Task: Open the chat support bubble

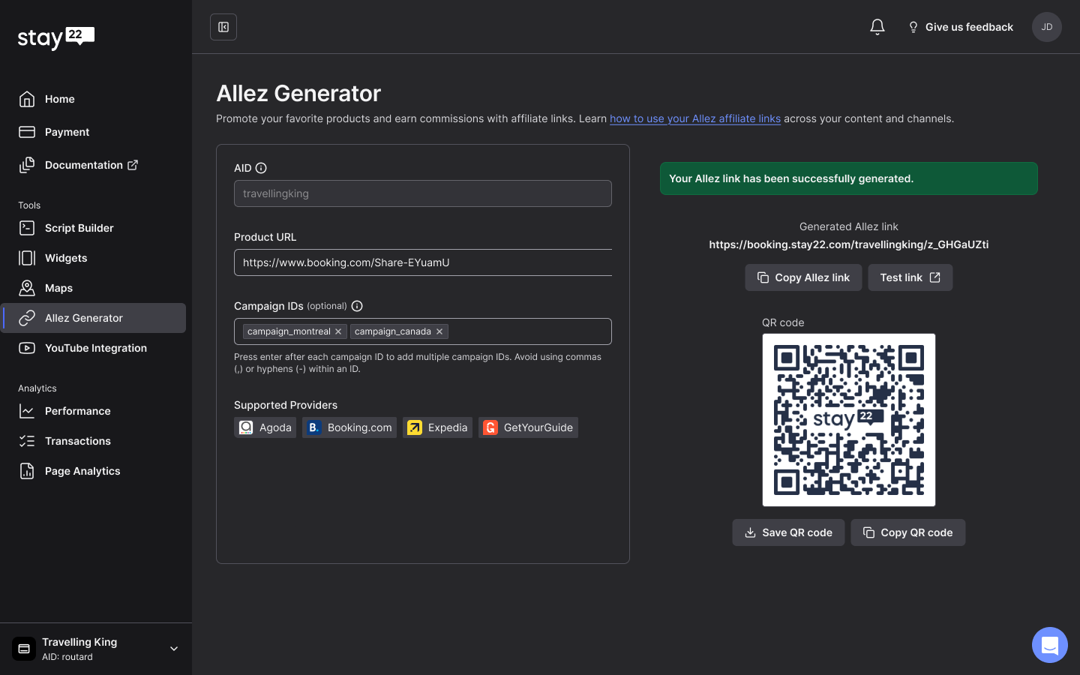Action: click(1049, 645)
